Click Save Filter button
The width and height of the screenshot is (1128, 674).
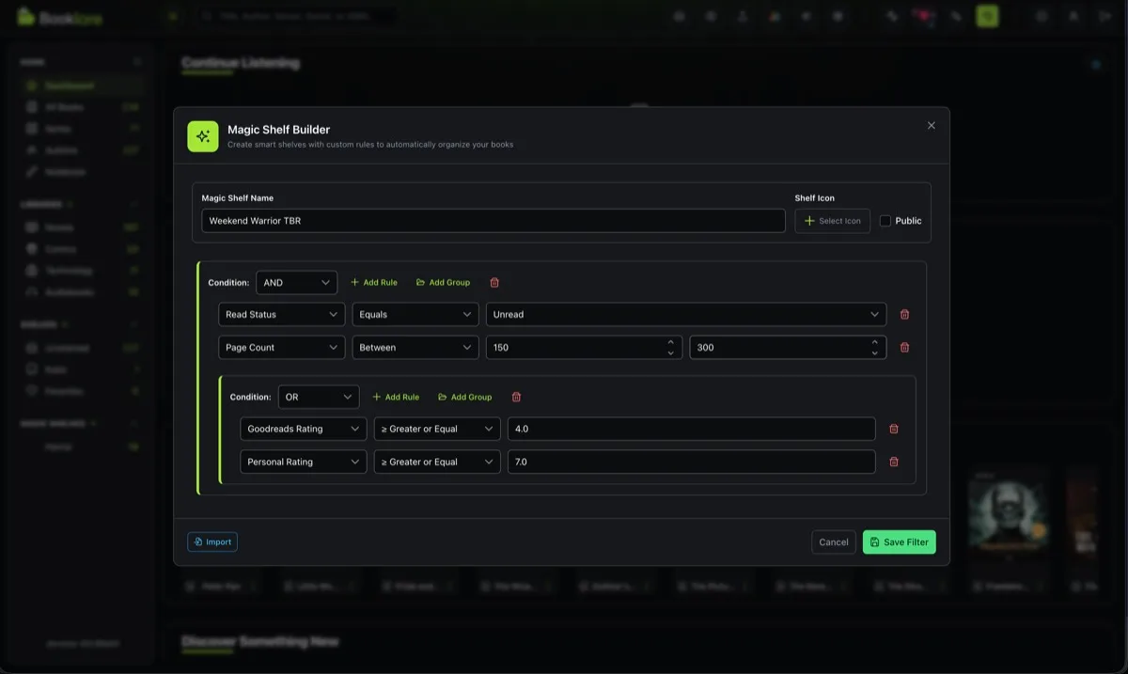click(900, 542)
